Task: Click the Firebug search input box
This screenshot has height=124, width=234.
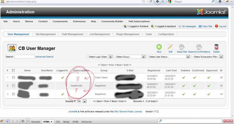Action: coord(190,121)
